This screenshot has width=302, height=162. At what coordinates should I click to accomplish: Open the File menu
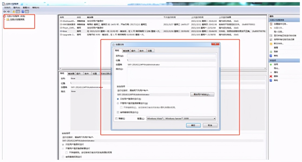coord(7,8)
